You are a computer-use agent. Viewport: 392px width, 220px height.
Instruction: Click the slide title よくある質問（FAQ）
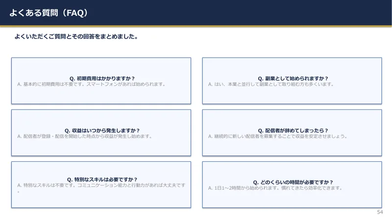pyautogui.click(x=49, y=13)
